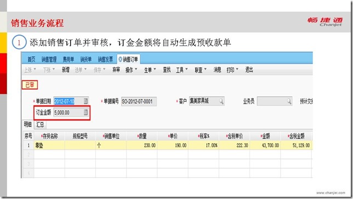Click the 数量 column header

pyautogui.click(x=142, y=136)
